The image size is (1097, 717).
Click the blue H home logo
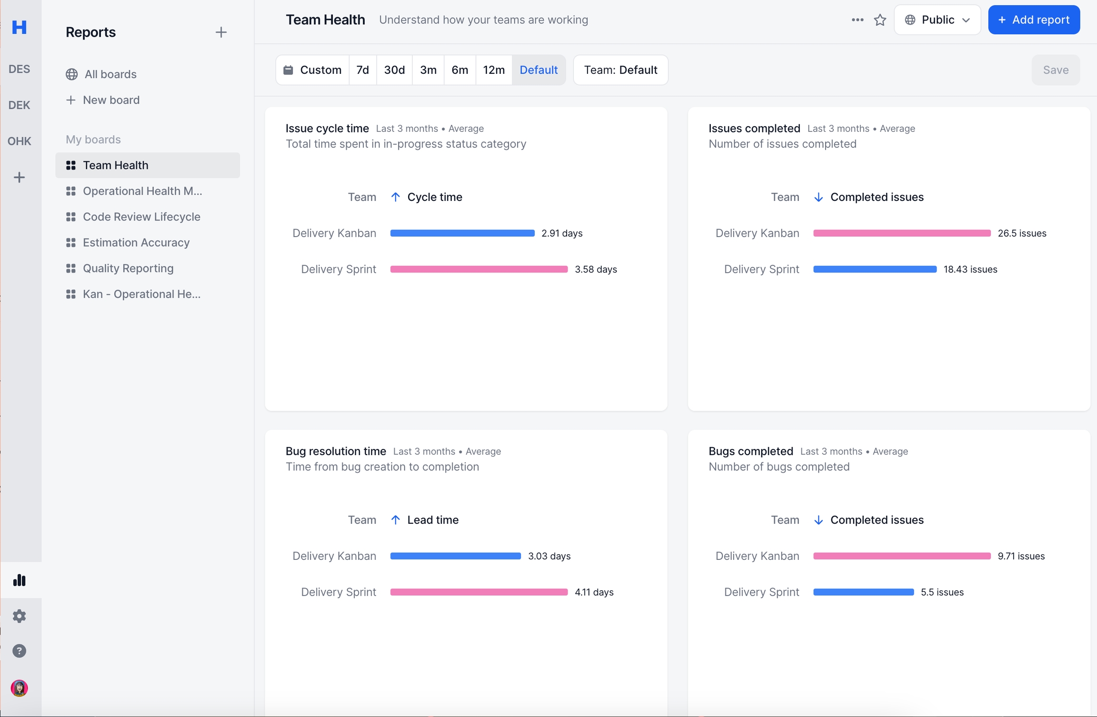coord(19,27)
